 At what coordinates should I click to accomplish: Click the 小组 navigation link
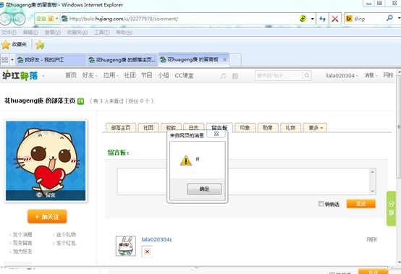[163, 75]
